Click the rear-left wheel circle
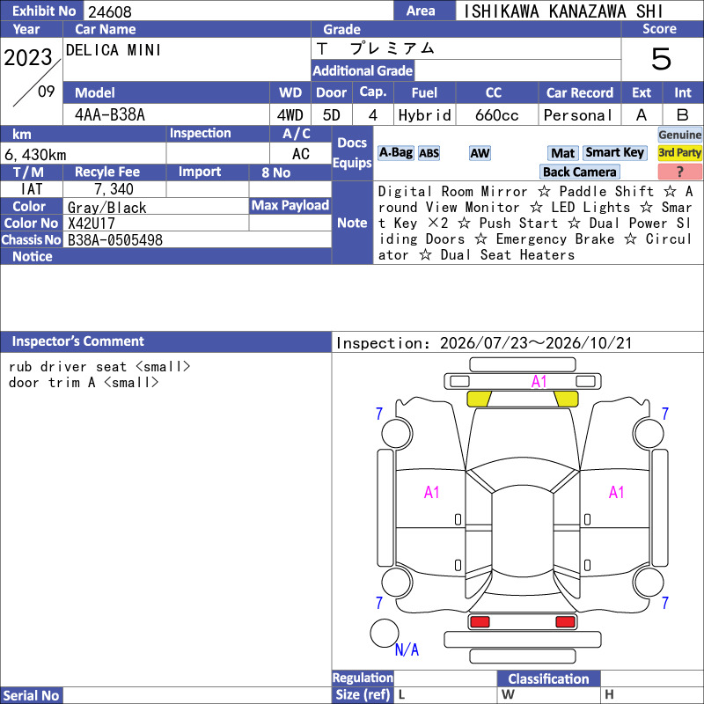704x704 pixels. pyautogui.click(x=397, y=583)
